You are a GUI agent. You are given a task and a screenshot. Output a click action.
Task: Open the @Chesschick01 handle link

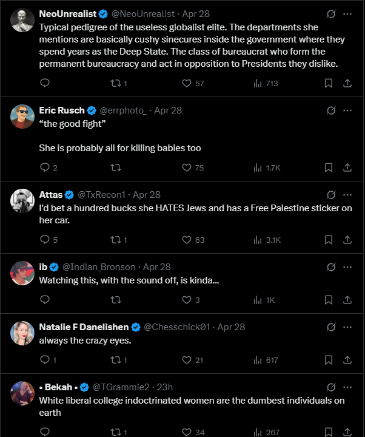(x=177, y=327)
